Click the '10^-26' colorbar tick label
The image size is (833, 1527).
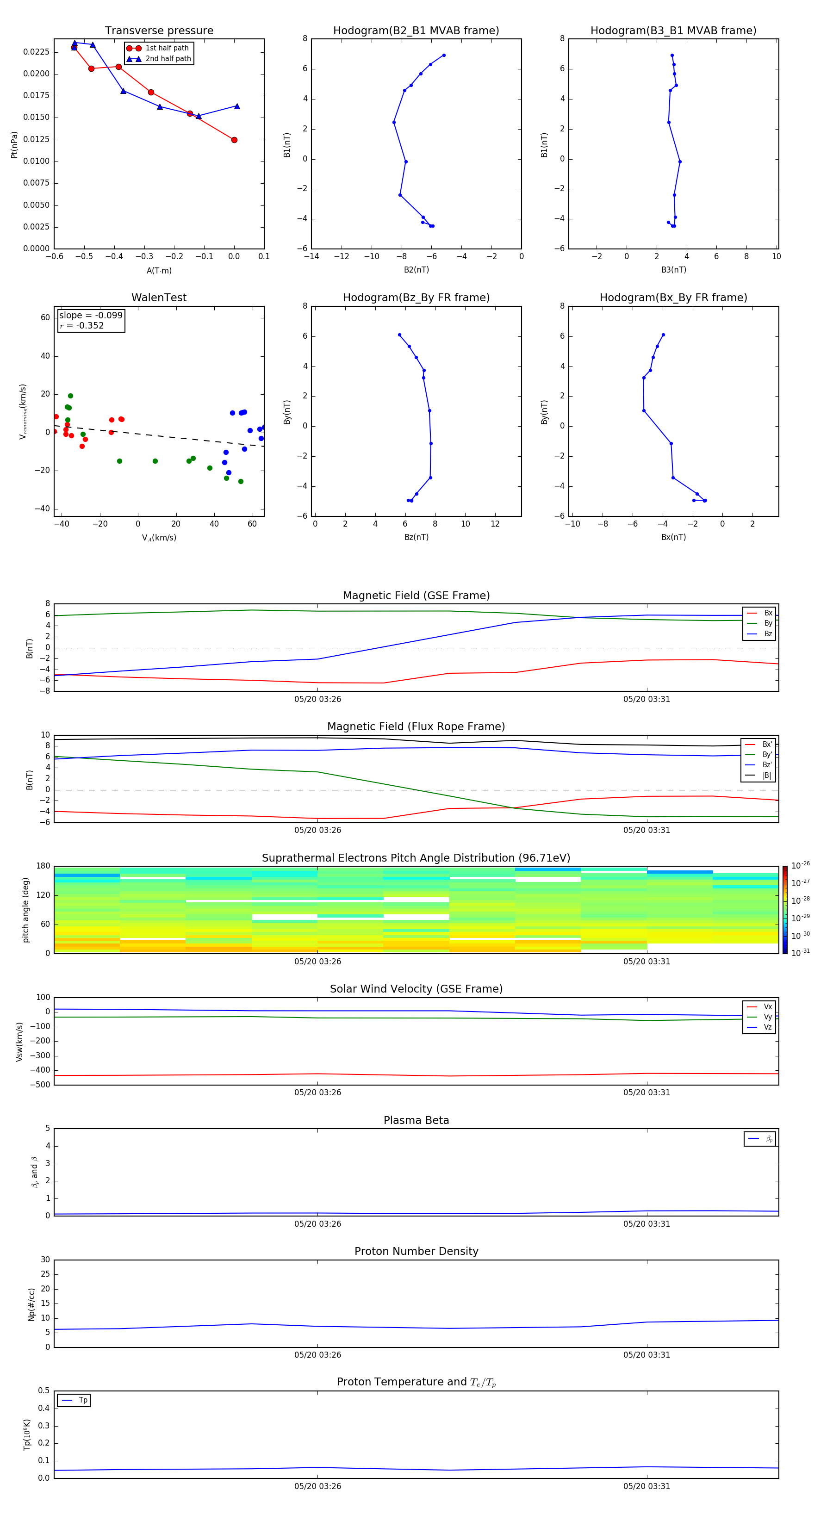tap(801, 865)
